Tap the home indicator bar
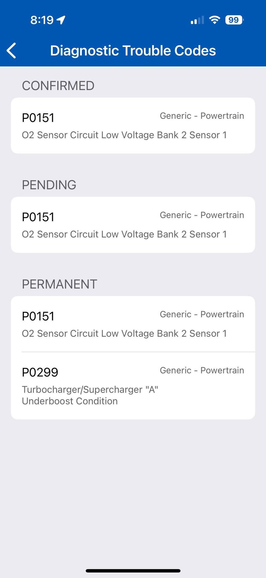Screen dimensions: 266x578 tap(133, 570)
